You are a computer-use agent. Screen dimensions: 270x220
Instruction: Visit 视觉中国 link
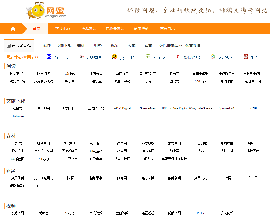[70, 143]
